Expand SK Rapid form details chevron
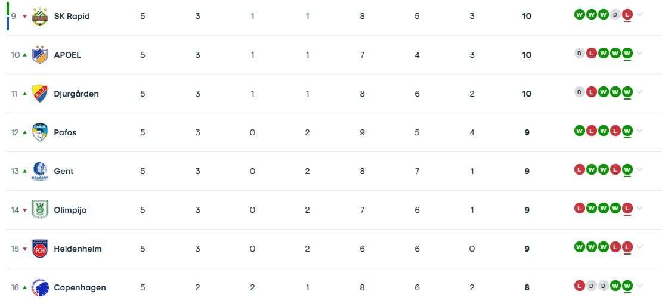 point(639,15)
